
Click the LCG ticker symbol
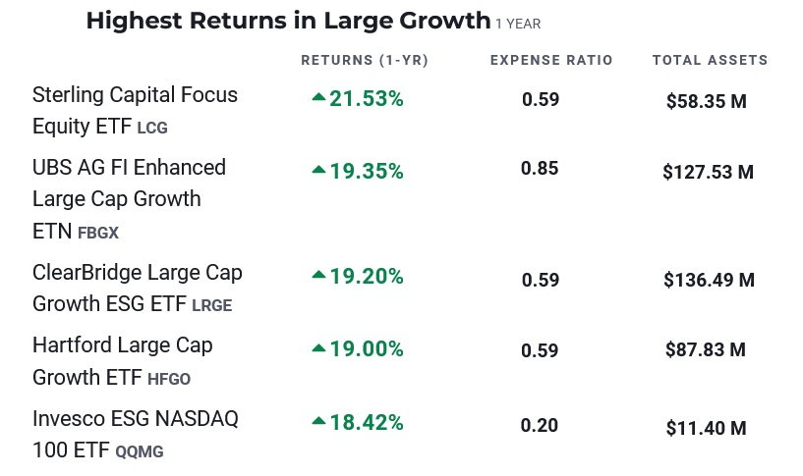coord(153,129)
